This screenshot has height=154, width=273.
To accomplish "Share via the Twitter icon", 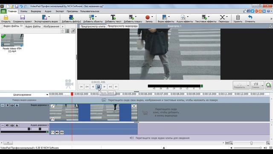I will coord(253,11).
